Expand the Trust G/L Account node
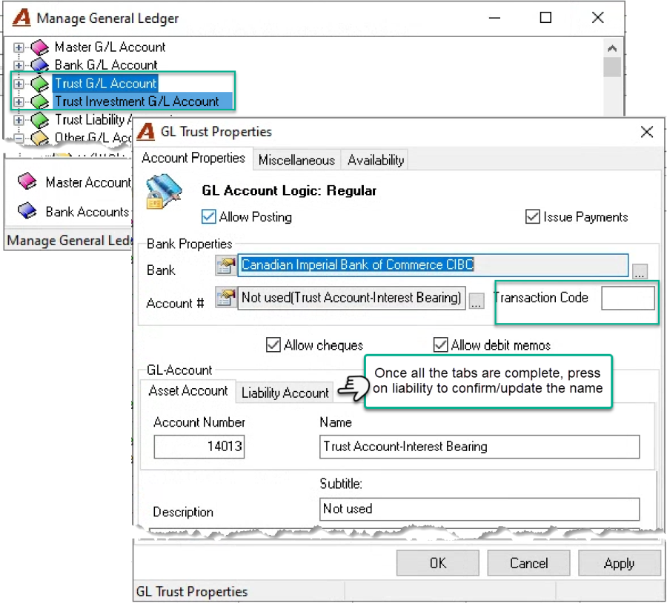 (x=19, y=84)
